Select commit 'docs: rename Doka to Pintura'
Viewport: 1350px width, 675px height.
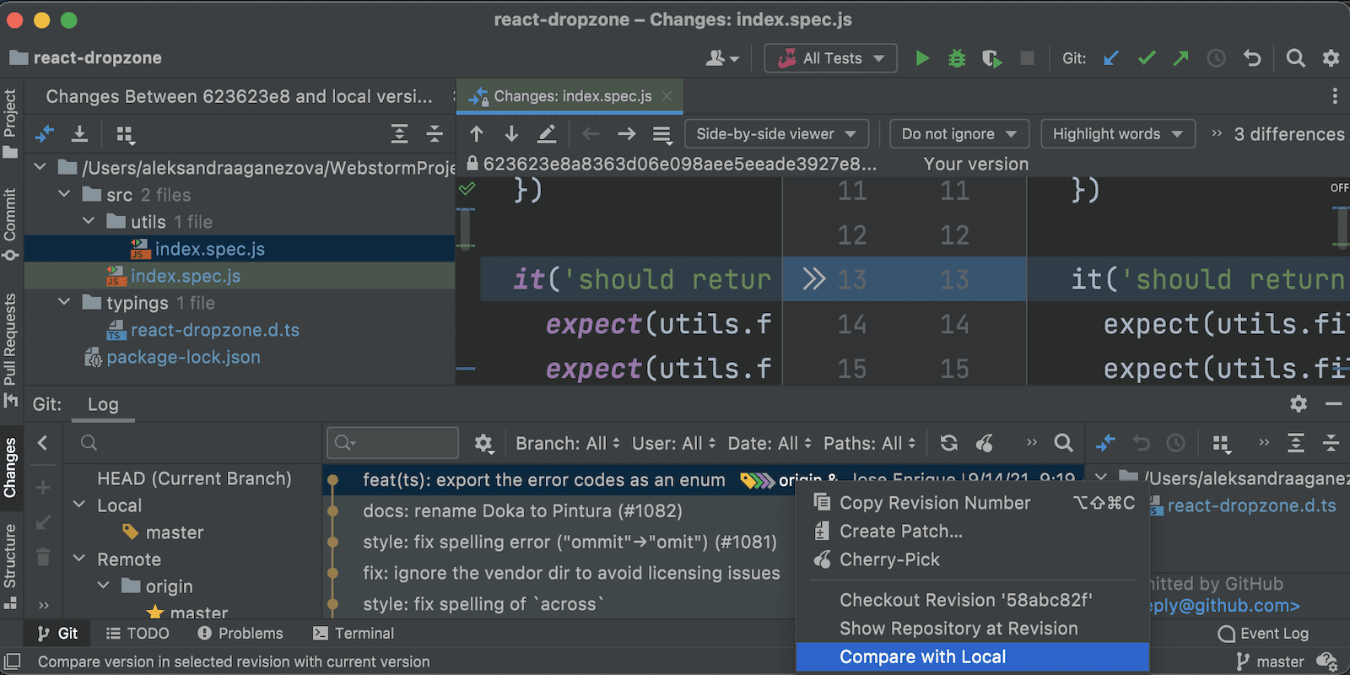pyautogui.click(x=522, y=510)
